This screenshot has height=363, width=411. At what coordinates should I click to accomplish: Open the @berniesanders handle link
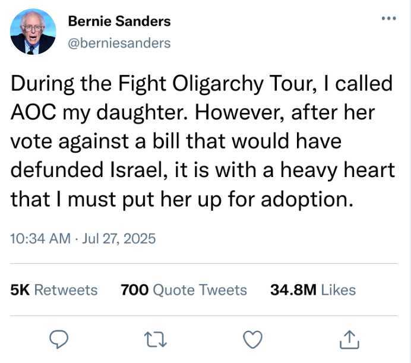[119, 43]
